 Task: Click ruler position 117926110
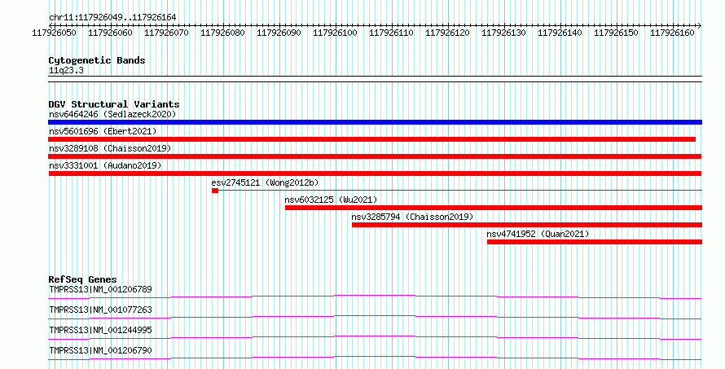coord(391,33)
